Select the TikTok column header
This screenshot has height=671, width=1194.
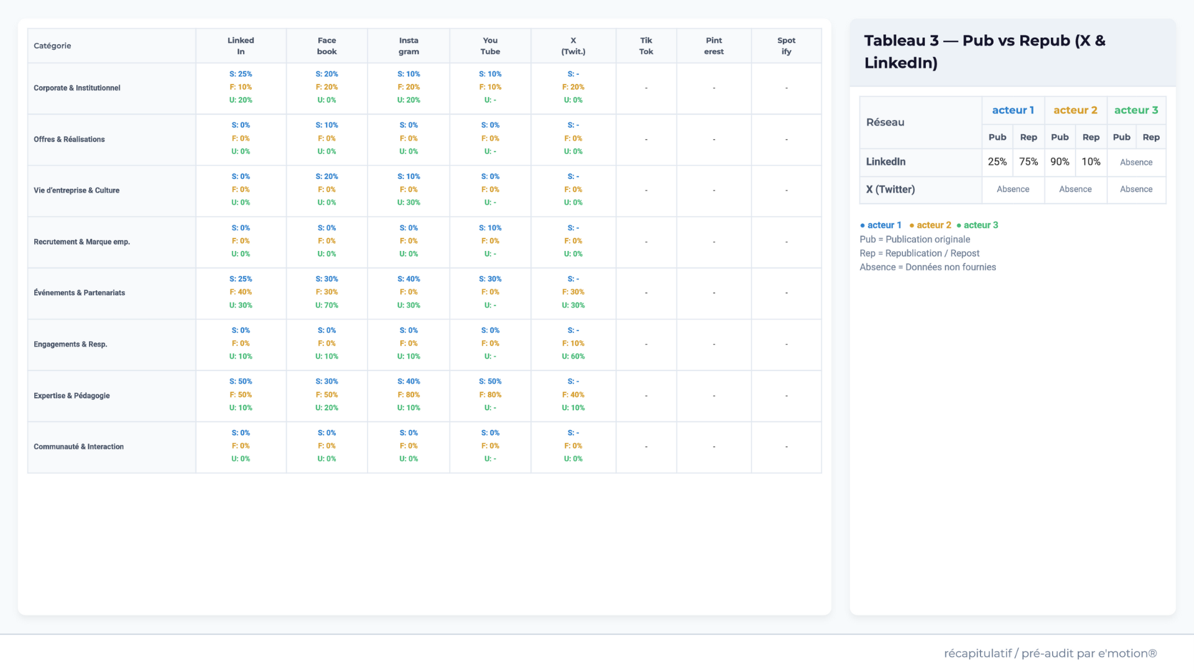(646, 46)
